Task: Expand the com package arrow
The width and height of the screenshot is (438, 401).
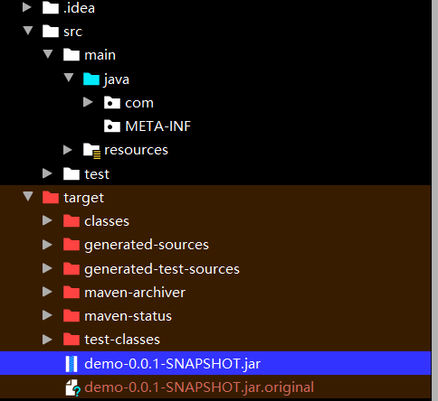Action: (88, 102)
